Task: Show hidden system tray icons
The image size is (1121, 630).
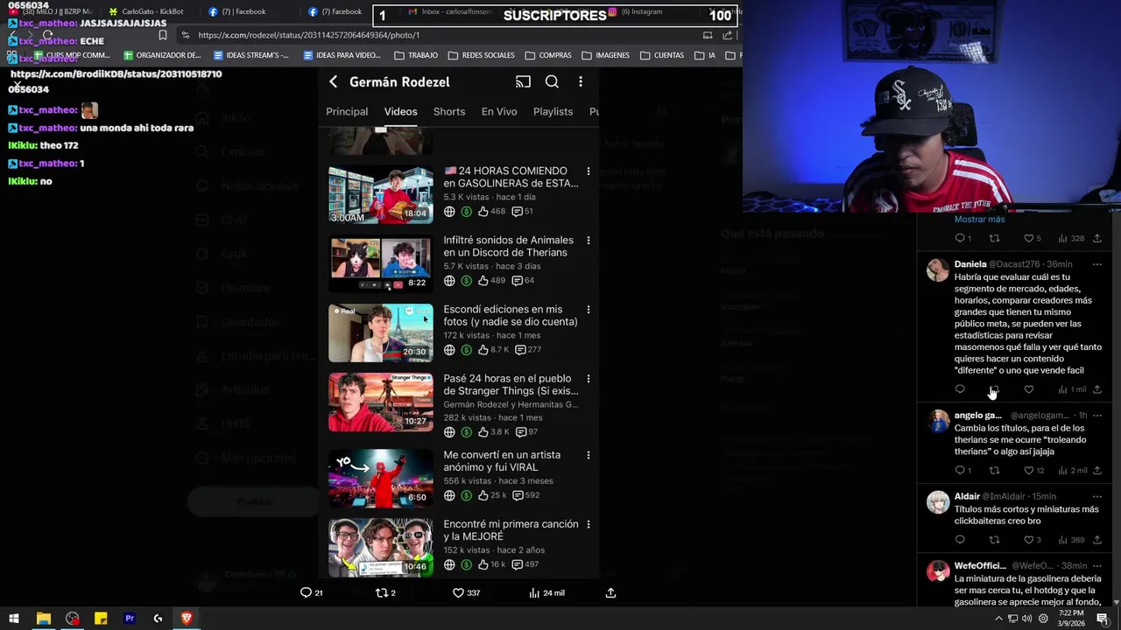Action: [998, 619]
